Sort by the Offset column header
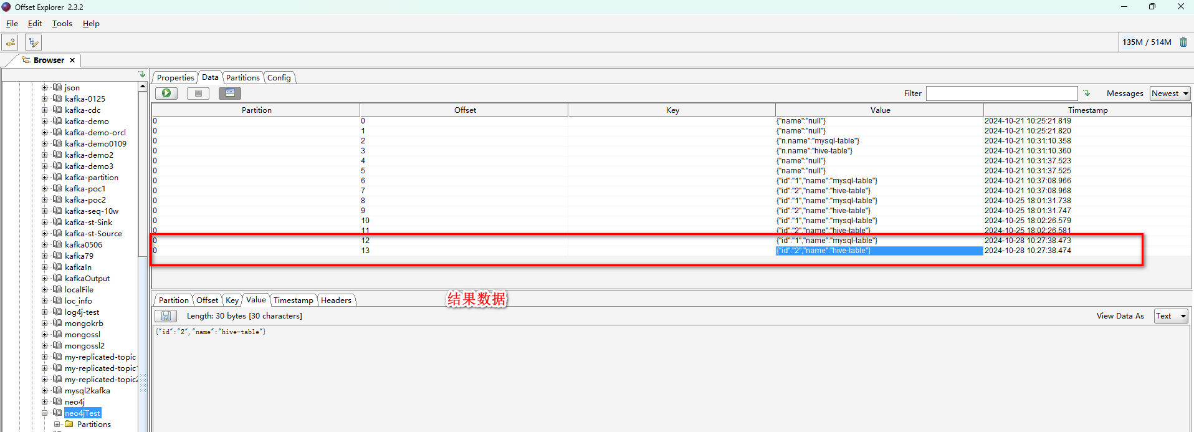This screenshot has height=432, width=1194. pyautogui.click(x=464, y=110)
